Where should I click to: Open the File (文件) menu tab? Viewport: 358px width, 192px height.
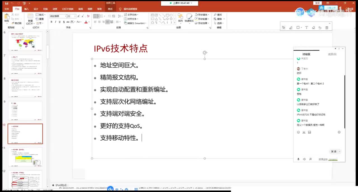[7, 9]
